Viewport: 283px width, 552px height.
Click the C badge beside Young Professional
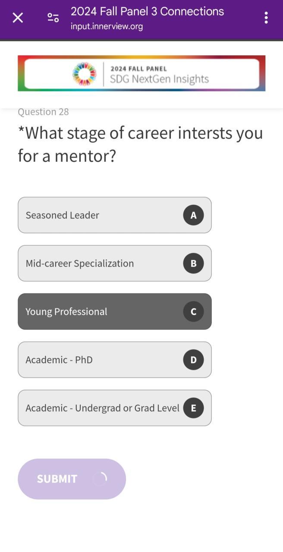tap(193, 312)
